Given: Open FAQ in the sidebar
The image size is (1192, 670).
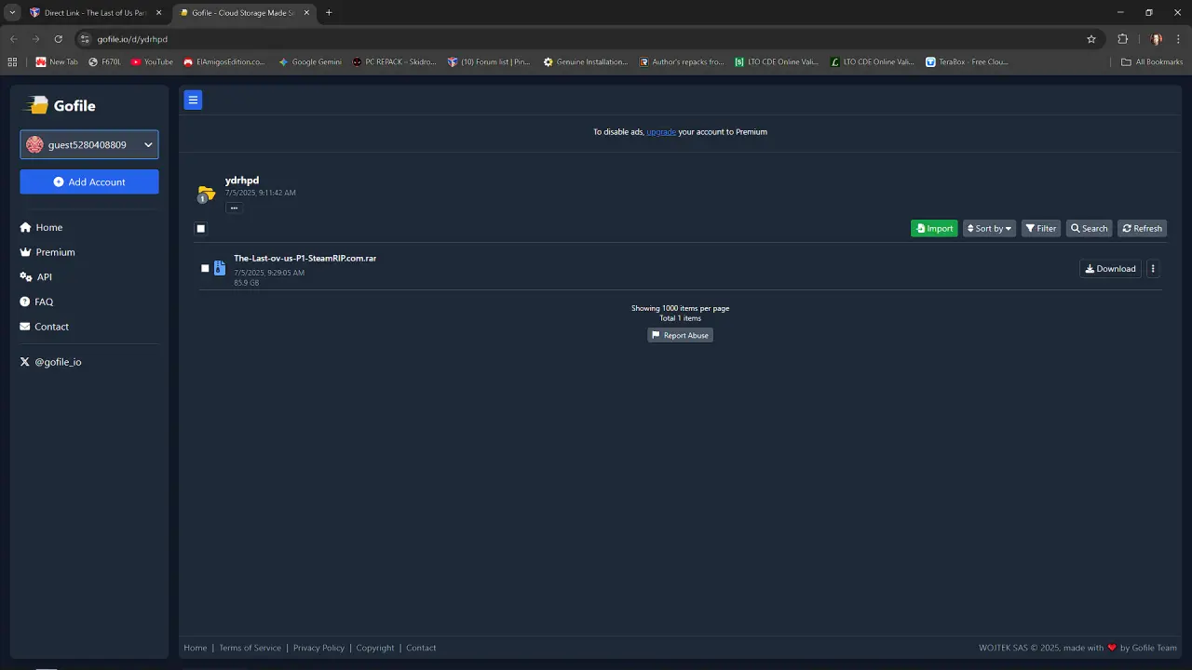Looking at the screenshot, I should pos(37,302).
